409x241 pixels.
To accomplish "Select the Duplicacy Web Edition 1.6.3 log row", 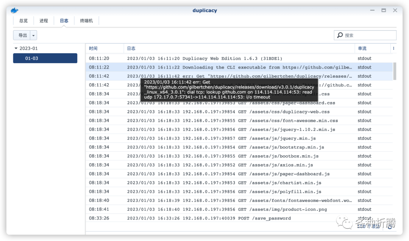I will (239, 59).
